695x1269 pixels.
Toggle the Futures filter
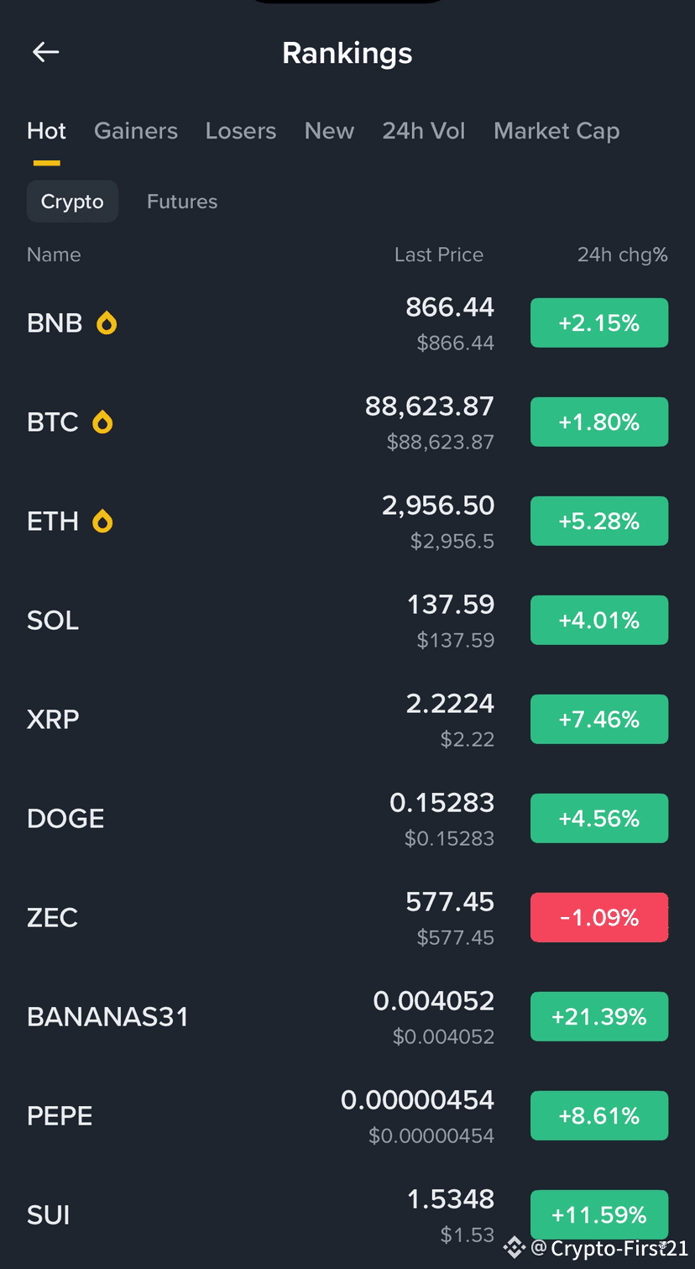click(182, 202)
